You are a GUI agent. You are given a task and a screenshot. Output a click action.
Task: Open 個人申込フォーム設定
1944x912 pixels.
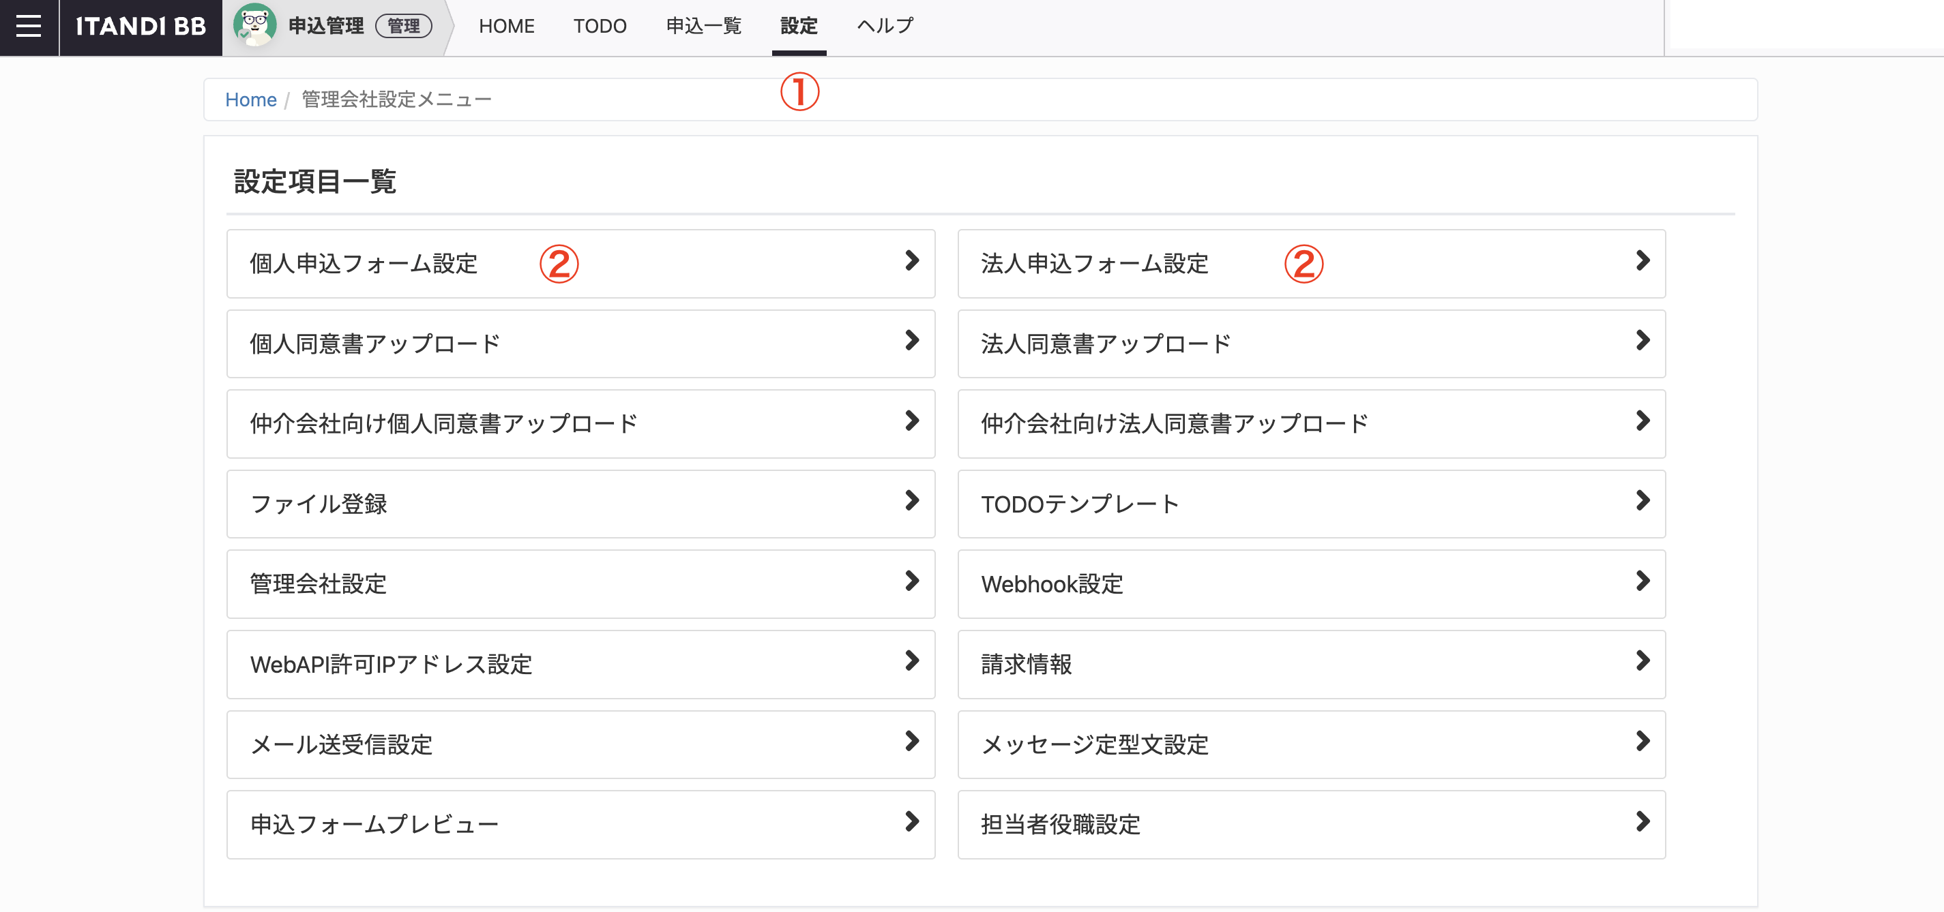[580, 263]
